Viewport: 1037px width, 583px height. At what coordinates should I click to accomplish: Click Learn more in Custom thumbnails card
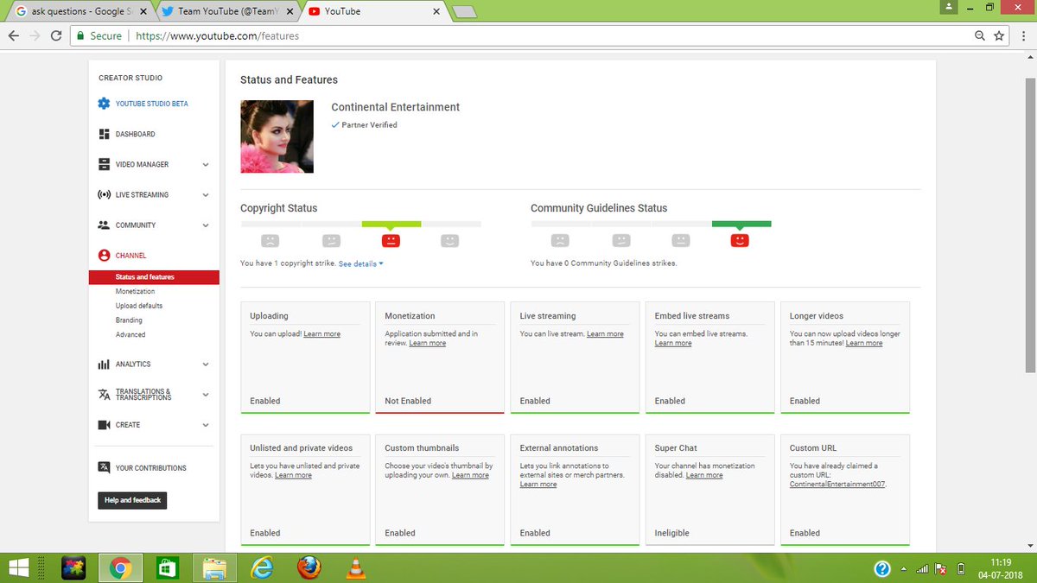point(470,475)
